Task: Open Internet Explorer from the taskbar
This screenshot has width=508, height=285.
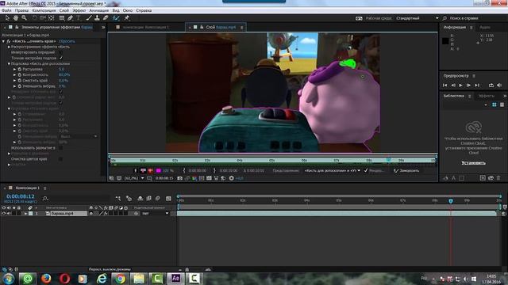Action: [x=102, y=278]
